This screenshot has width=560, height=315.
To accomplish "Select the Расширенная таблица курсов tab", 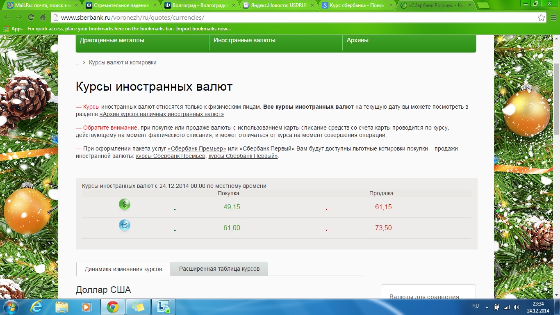I will coord(219,269).
